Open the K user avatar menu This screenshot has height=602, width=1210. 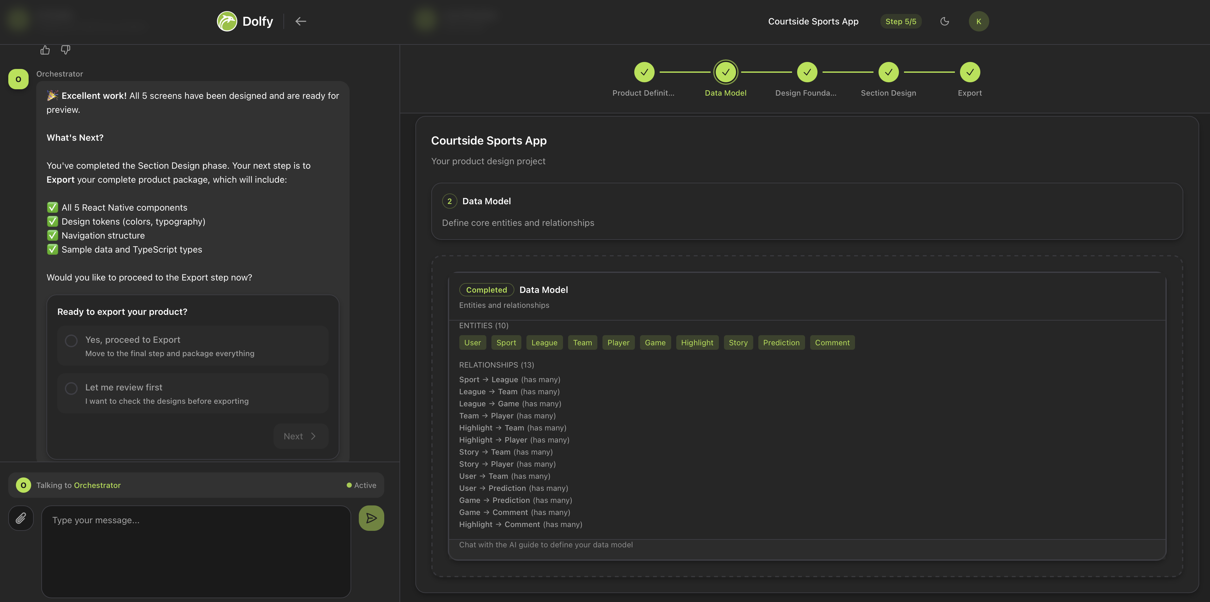(x=979, y=21)
